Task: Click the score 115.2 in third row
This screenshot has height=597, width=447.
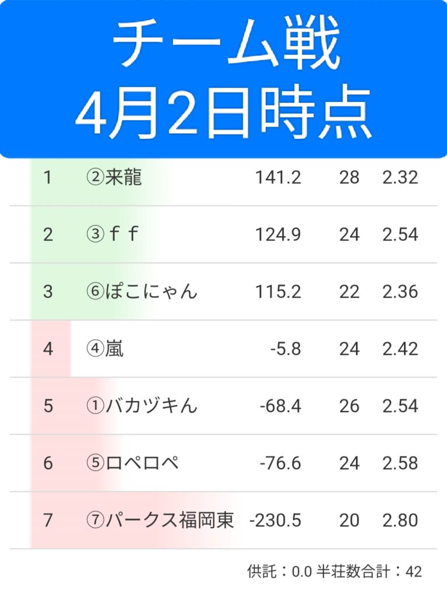Action: coord(278,292)
